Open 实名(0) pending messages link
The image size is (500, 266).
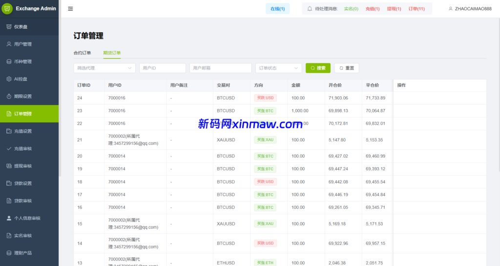[351, 9]
